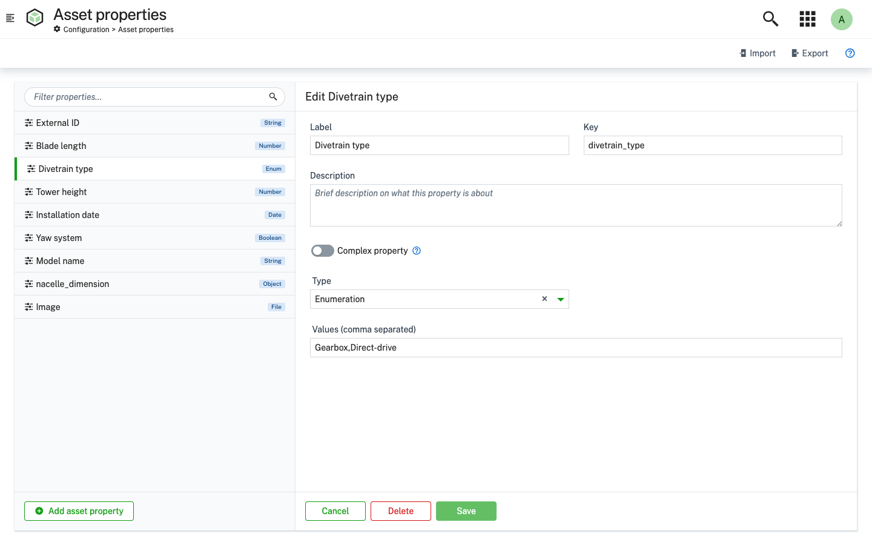Click Add asset property
The image size is (872, 545).
point(79,510)
